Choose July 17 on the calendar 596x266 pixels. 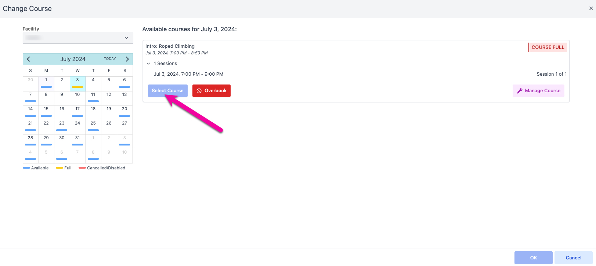click(77, 113)
